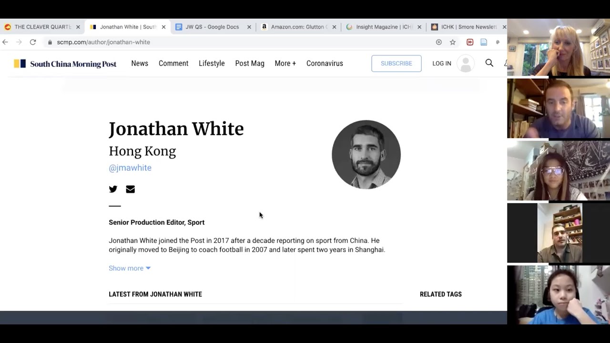This screenshot has height=343, width=610.
Task: Close the Insight Magazine tab
Action: click(419, 27)
